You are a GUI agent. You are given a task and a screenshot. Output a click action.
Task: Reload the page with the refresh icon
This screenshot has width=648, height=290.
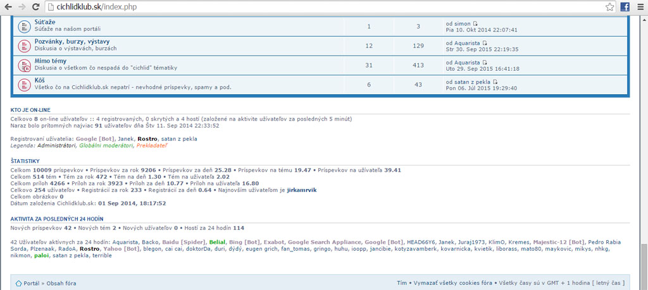pos(37,7)
